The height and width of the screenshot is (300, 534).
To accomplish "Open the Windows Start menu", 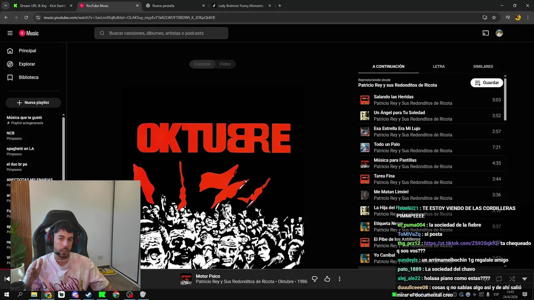I will point(7,295).
